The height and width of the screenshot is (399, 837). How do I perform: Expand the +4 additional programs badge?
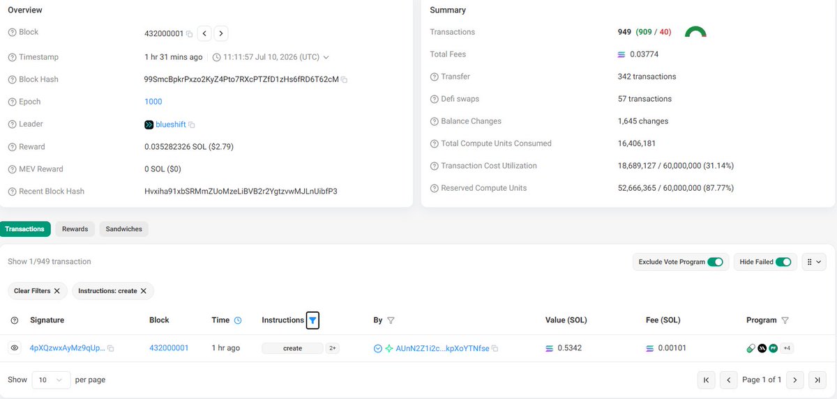(787, 348)
